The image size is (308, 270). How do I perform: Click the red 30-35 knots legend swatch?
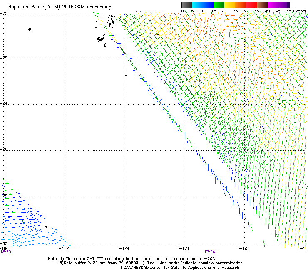coord(251,5)
